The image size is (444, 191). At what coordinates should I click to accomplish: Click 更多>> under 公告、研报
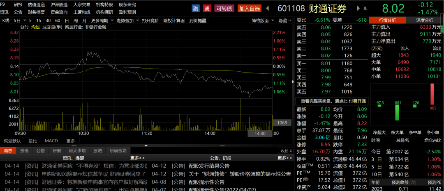285,158
